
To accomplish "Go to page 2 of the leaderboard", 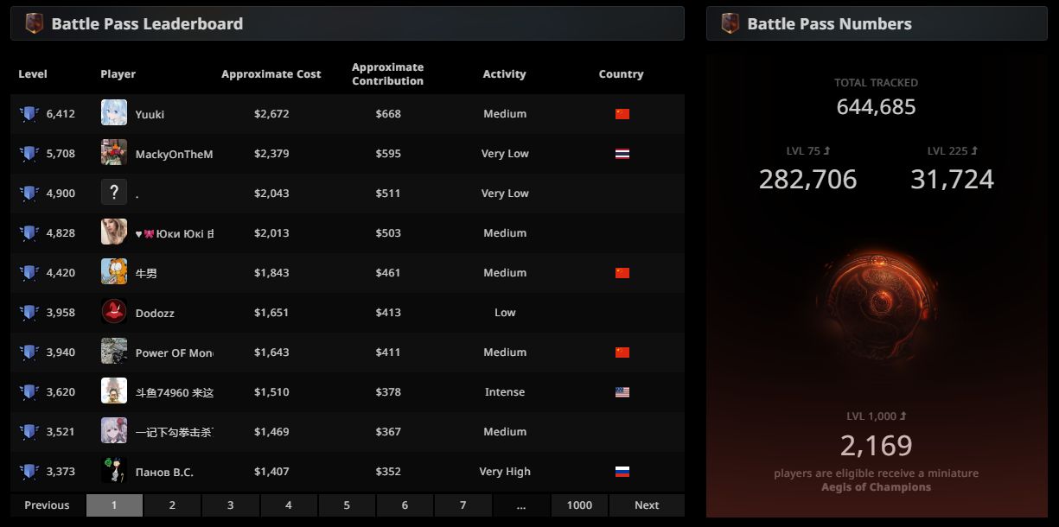I will 172,505.
